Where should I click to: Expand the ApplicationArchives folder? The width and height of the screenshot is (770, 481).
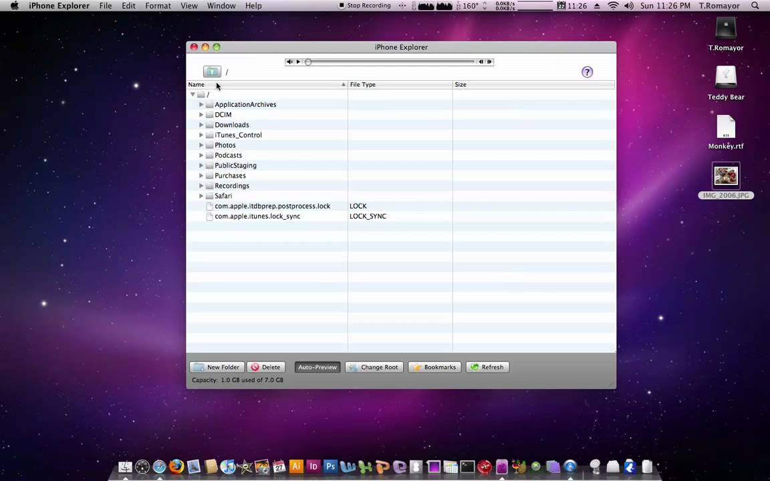tap(201, 104)
